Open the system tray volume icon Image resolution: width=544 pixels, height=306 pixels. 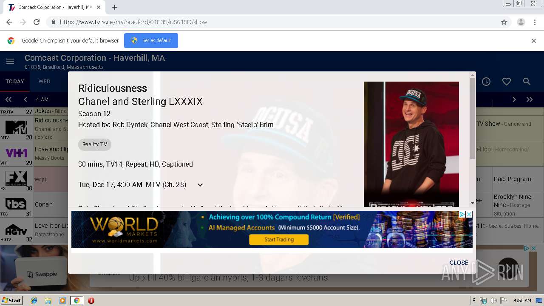493,300
